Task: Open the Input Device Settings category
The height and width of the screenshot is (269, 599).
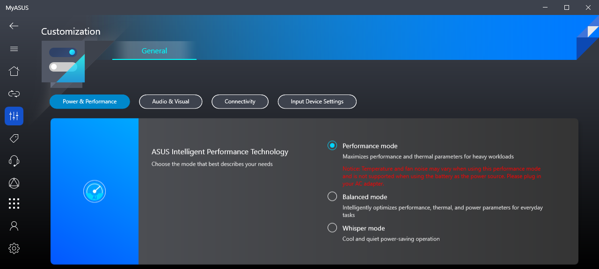Action: [x=317, y=102]
